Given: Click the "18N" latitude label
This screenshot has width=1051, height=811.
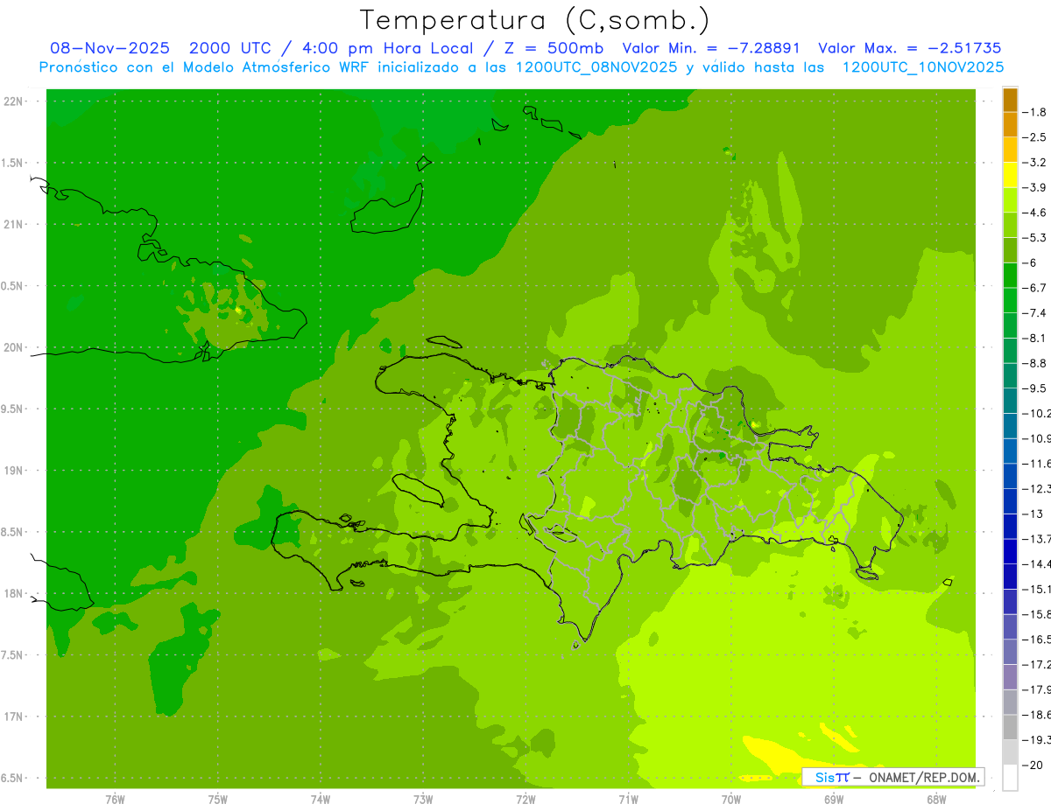Looking at the screenshot, I should click(x=15, y=593).
